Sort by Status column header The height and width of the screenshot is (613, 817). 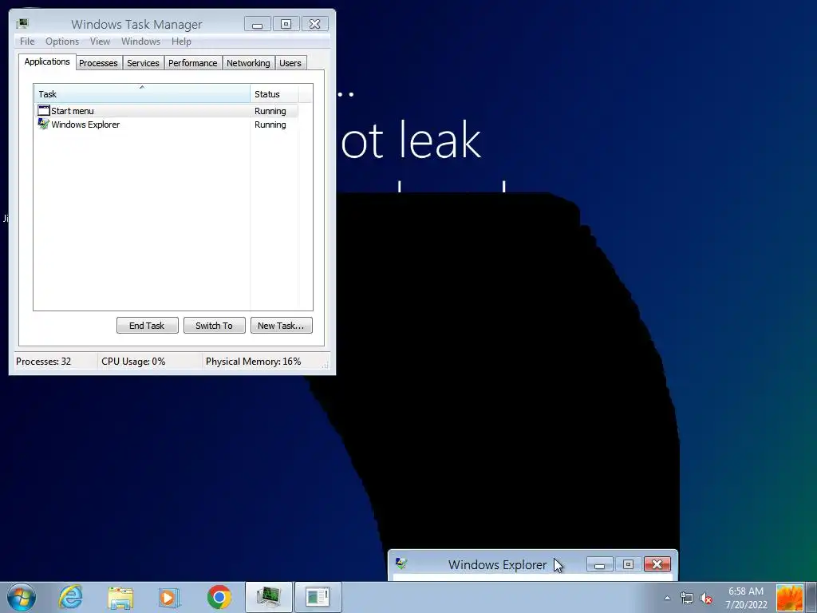point(274,94)
